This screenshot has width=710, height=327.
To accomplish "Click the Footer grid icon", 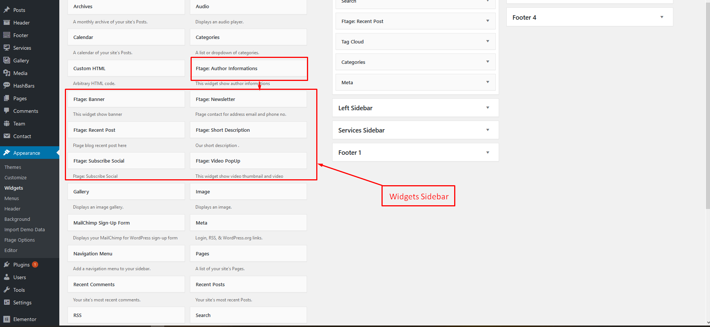I will click(7, 35).
